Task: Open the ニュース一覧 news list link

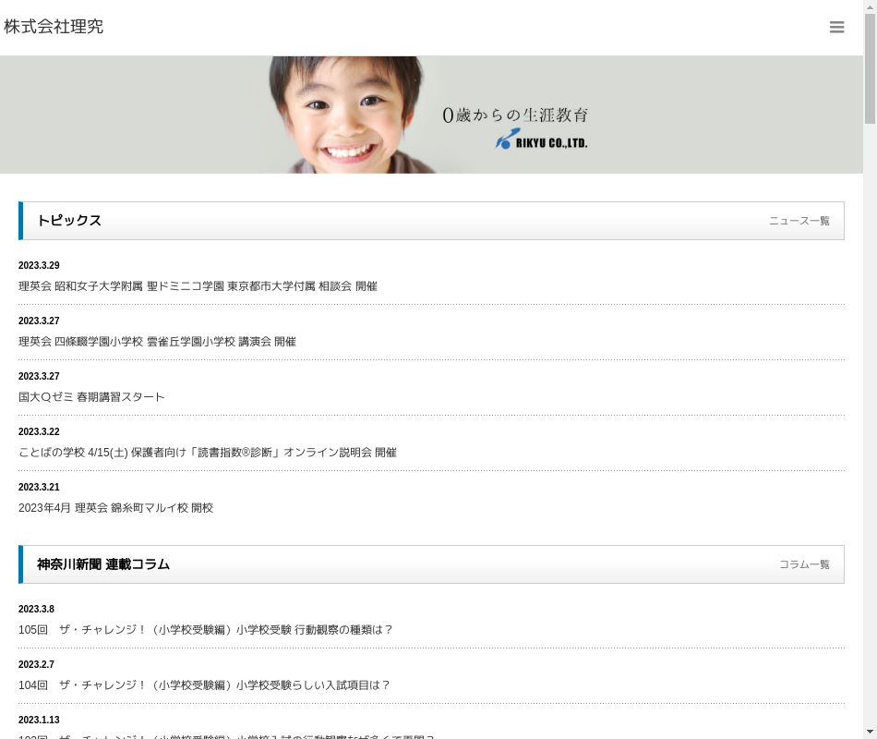Action: point(799,221)
